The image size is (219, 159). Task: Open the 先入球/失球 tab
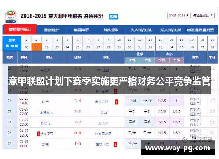pyautogui.click(x=141, y=30)
